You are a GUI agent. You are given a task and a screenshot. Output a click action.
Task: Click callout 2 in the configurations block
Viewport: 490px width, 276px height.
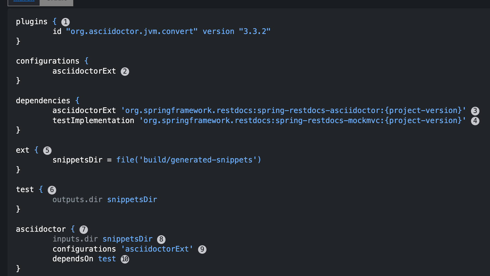coord(125,71)
